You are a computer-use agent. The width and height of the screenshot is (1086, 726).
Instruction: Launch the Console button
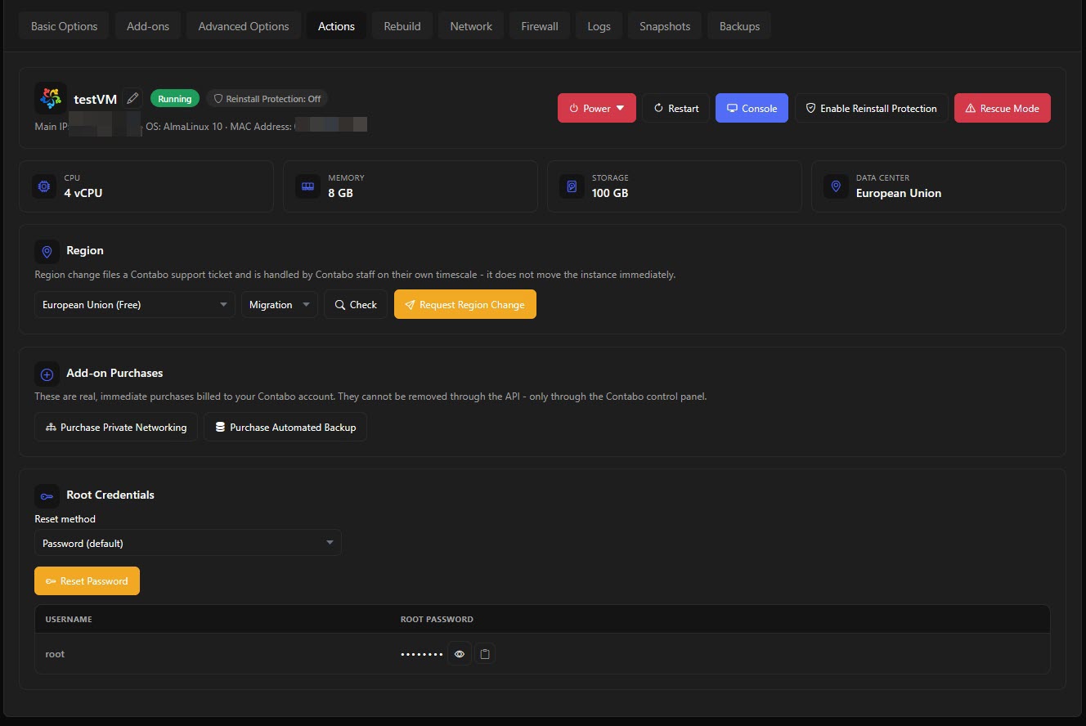click(x=752, y=108)
